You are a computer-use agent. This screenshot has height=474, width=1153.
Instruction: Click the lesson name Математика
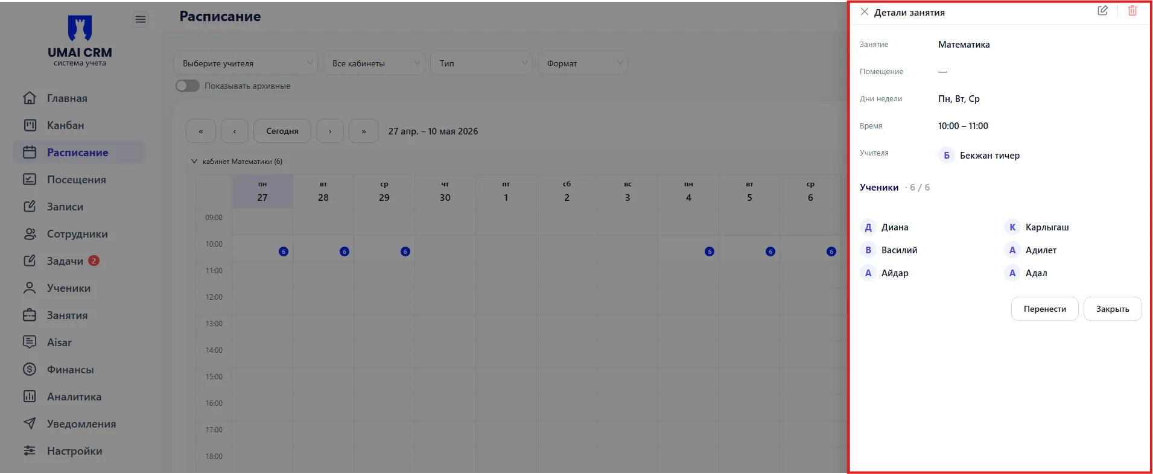(964, 45)
